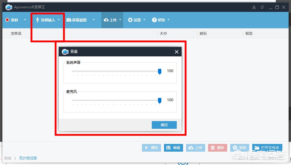
Task: Click the 麦克风 volume slider handle
Action: click(160, 101)
